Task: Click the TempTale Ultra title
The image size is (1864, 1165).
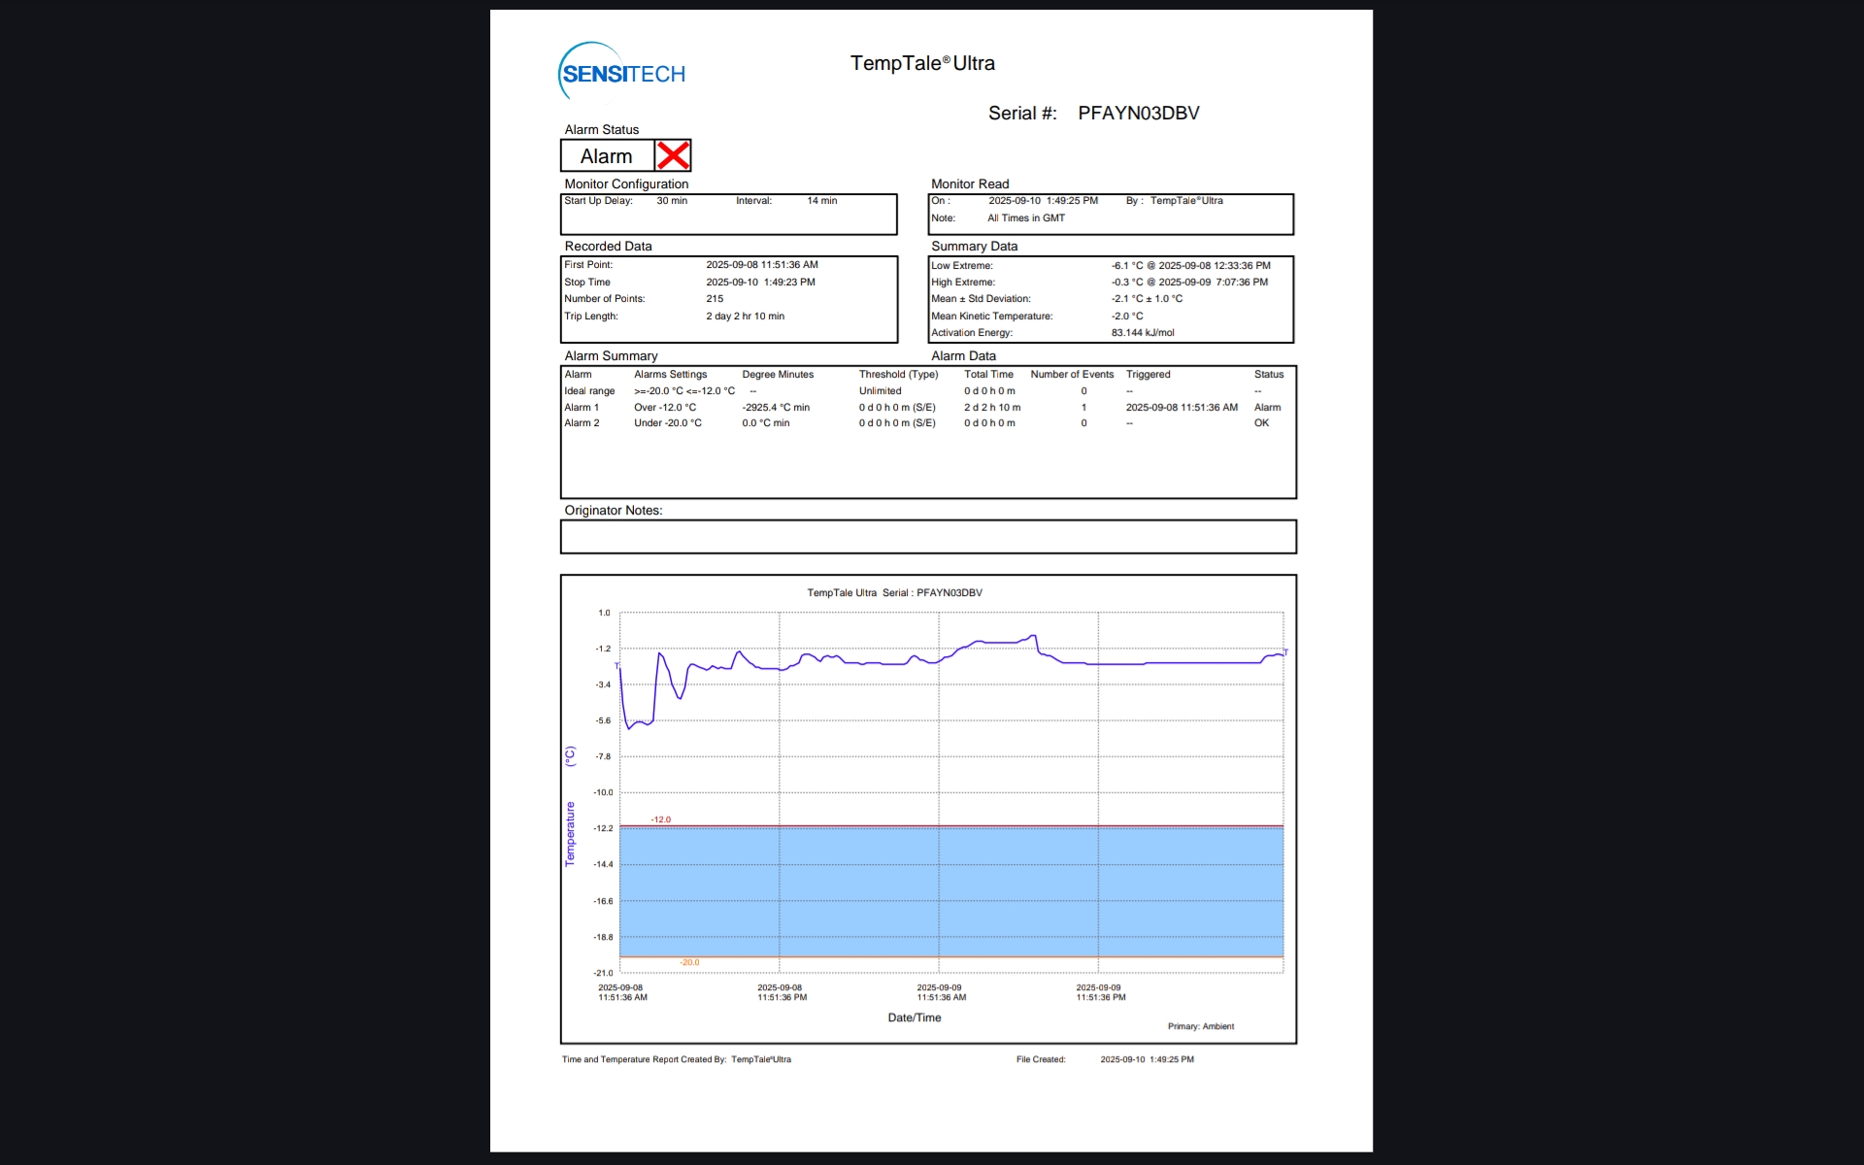Action: coord(922,63)
